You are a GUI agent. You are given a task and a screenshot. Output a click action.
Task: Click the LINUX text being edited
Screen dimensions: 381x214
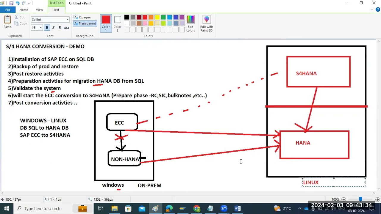[x=311, y=182]
